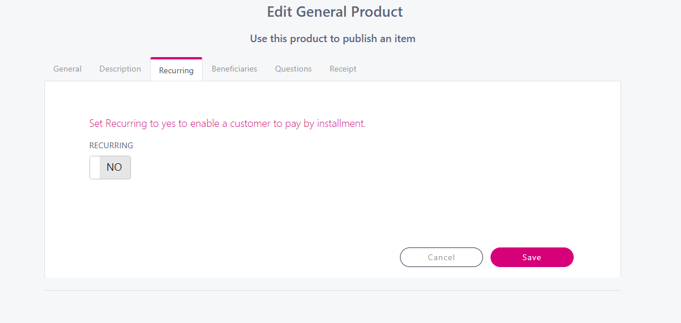Click the word 'Product' in page heading

(x=377, y=12)
